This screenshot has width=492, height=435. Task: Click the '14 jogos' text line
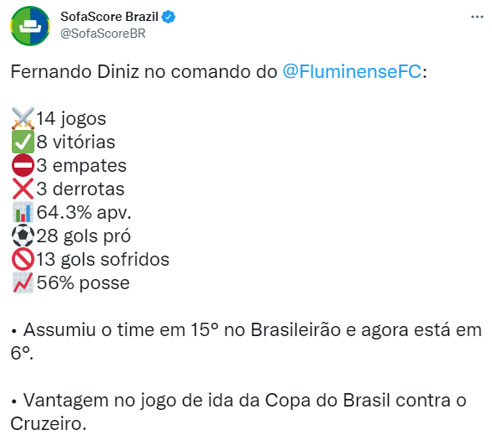tap(71, 119)
